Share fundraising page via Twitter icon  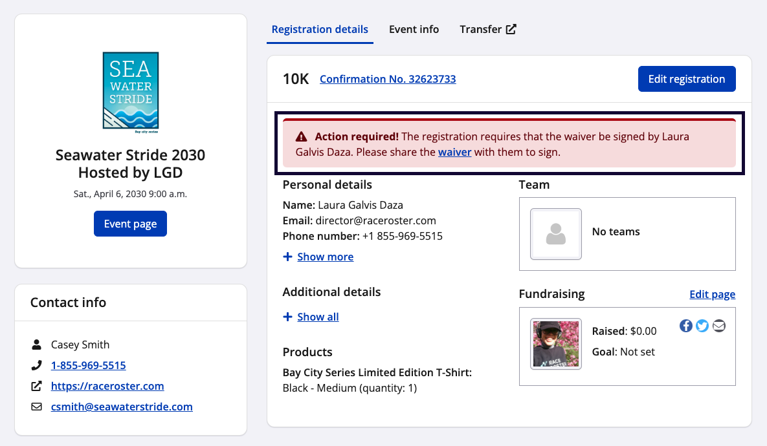(x=702, y=326)
